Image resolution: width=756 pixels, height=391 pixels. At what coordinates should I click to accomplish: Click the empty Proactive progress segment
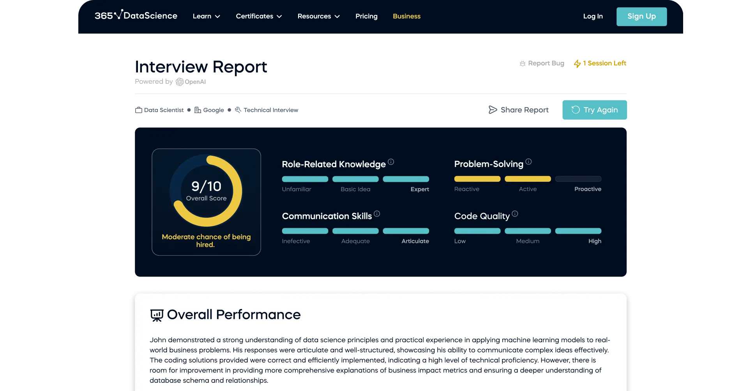578,179
